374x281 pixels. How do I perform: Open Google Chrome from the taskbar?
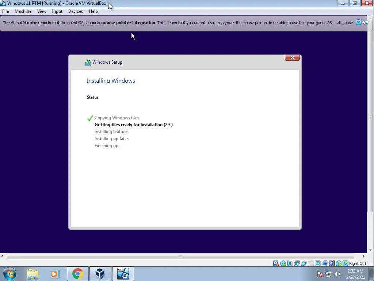(x=77, y=274)
